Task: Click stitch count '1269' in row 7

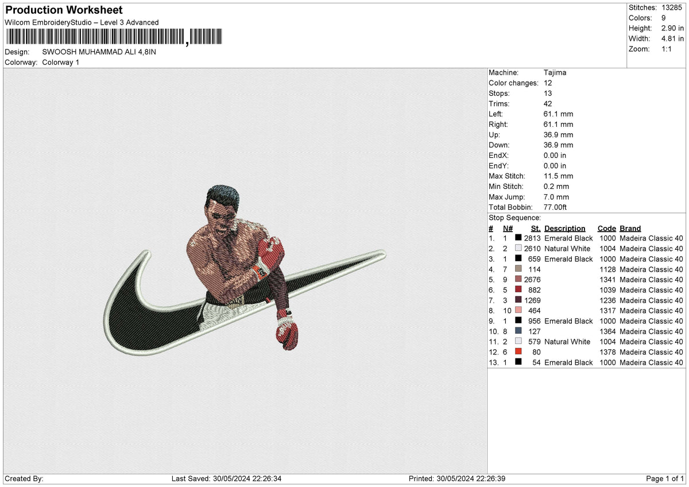Action: pos(532,300)
